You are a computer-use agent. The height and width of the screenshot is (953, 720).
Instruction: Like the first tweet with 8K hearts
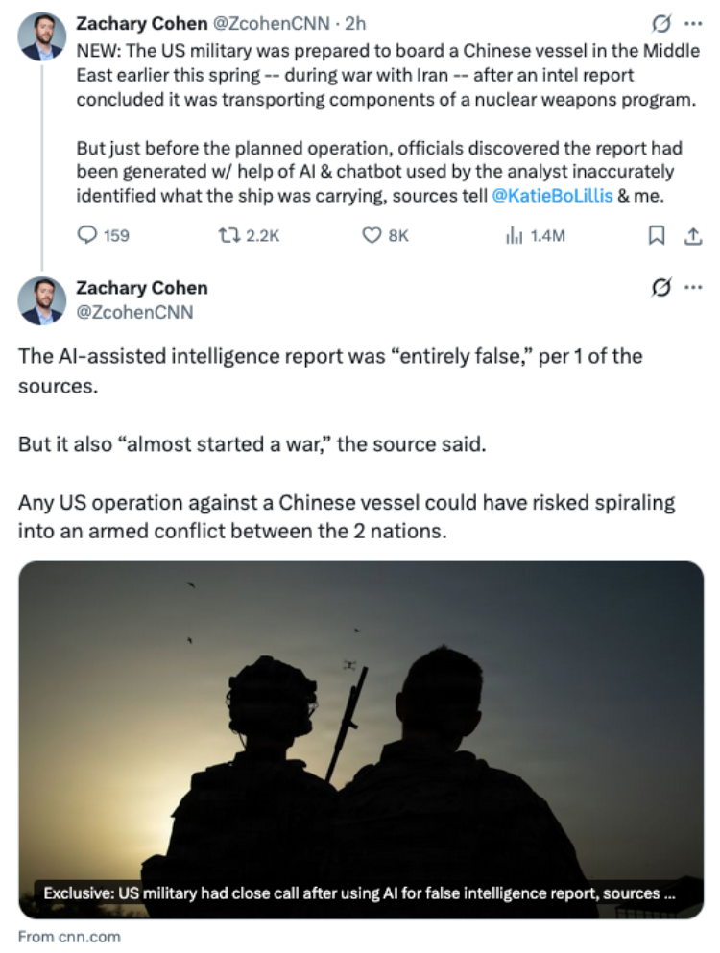click(371, 235)
